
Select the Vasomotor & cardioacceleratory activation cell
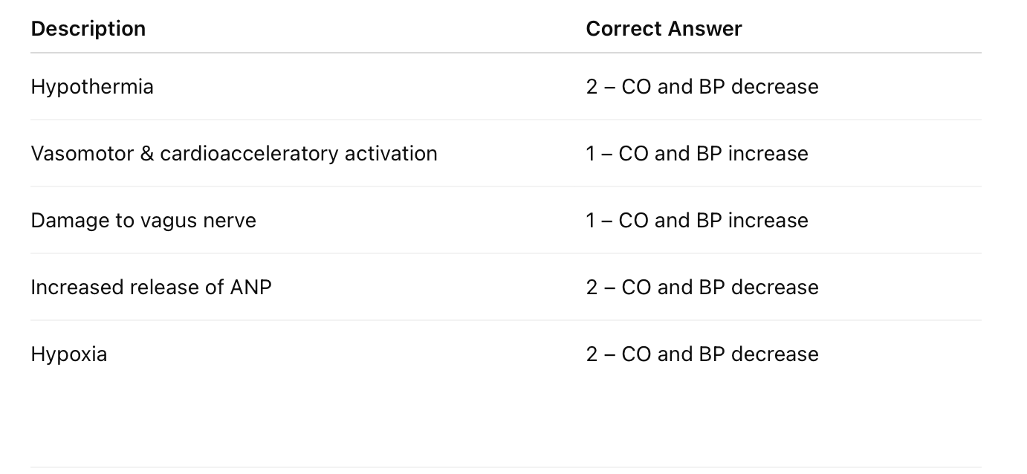tap(234, 154)
